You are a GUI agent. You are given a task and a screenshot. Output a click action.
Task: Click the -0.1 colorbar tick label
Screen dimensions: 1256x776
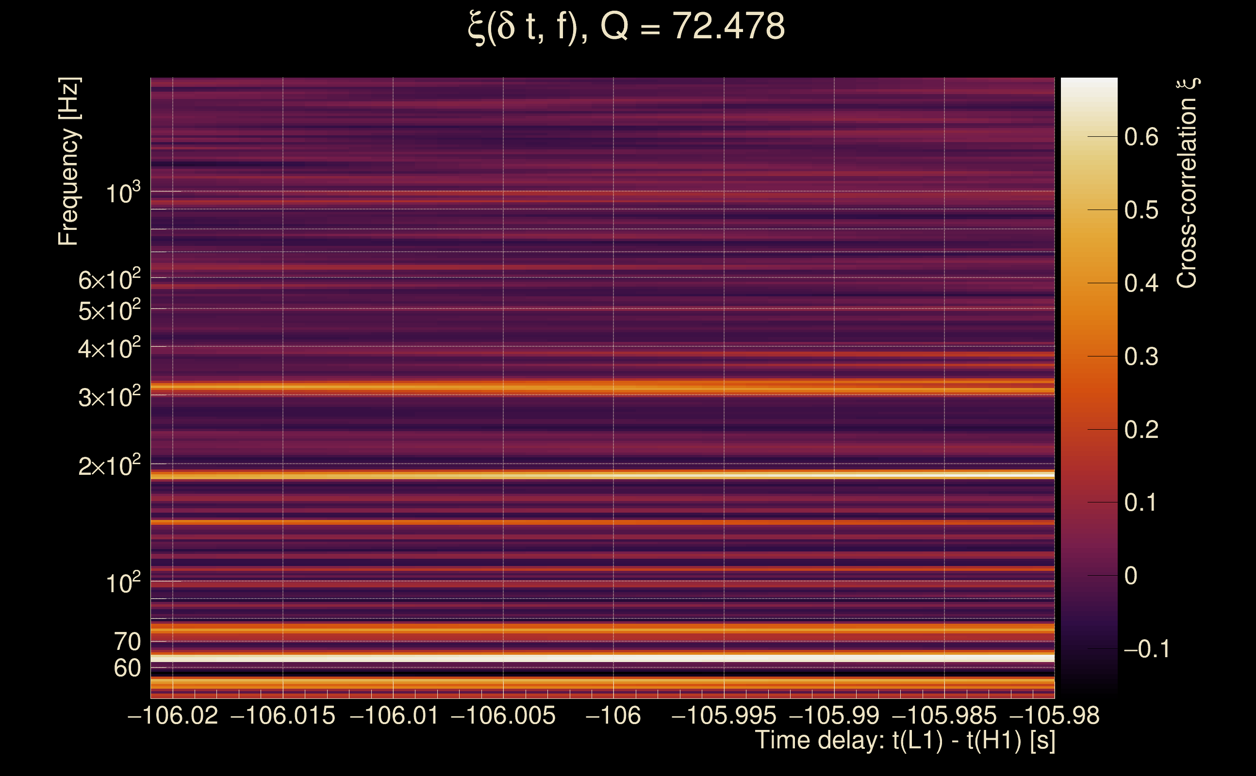1146,649
